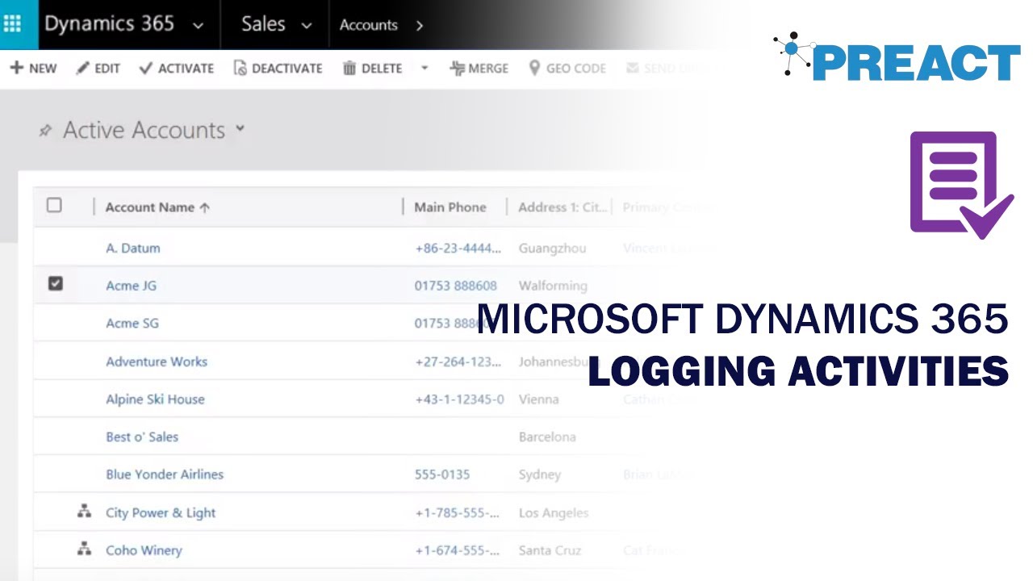The image size is (1033, 581).
Task: Click the hierarchy icon beside City Power & Light
Action: 84,511
